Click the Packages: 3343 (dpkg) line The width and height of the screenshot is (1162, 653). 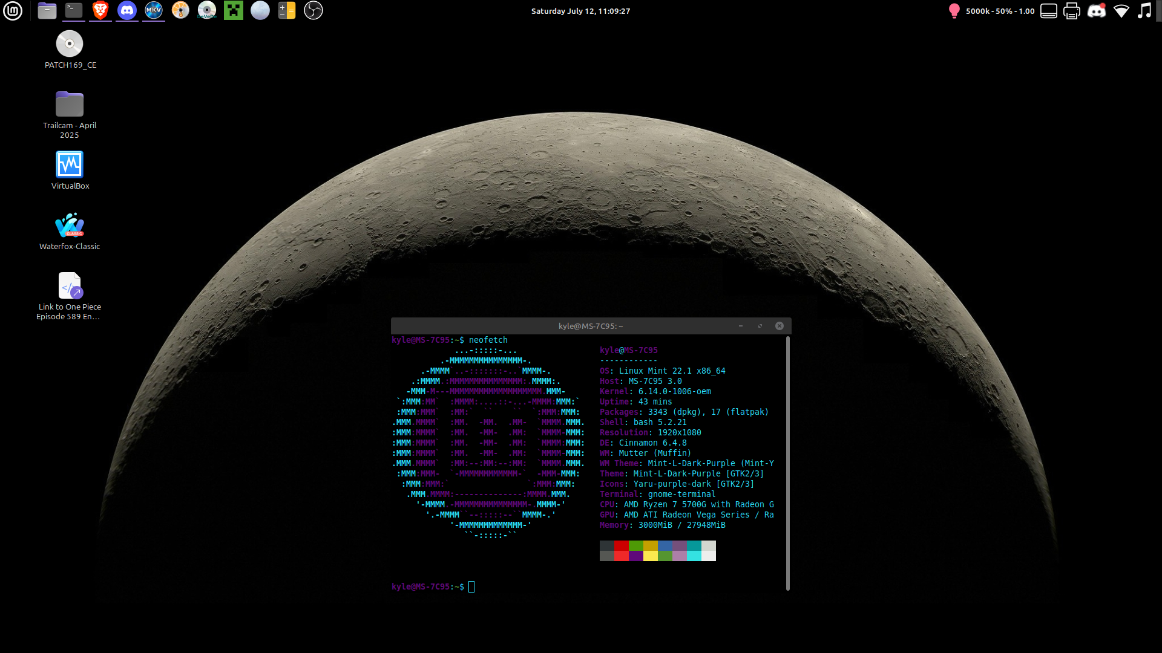tap(684, 412)
